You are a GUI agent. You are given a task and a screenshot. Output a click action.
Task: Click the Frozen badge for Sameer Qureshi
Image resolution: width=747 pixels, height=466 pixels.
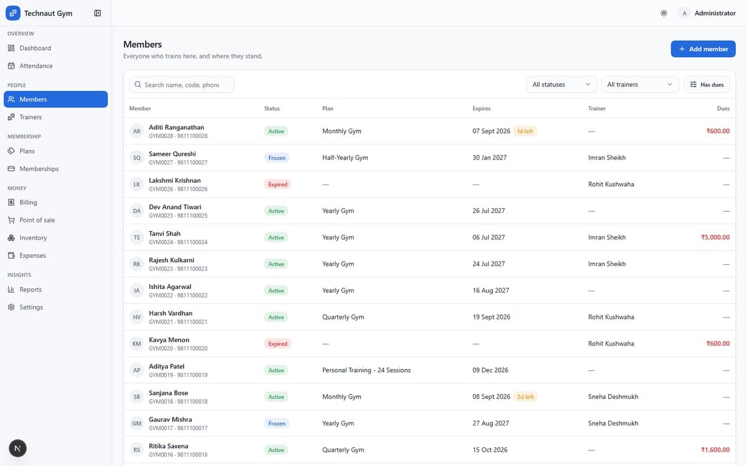276,158
